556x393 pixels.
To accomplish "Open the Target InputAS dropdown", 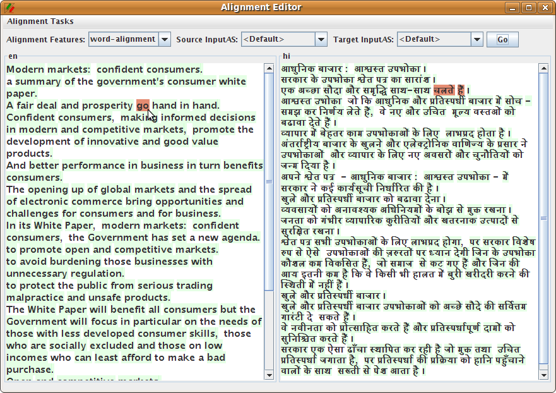I will click(x=477, y=39).
